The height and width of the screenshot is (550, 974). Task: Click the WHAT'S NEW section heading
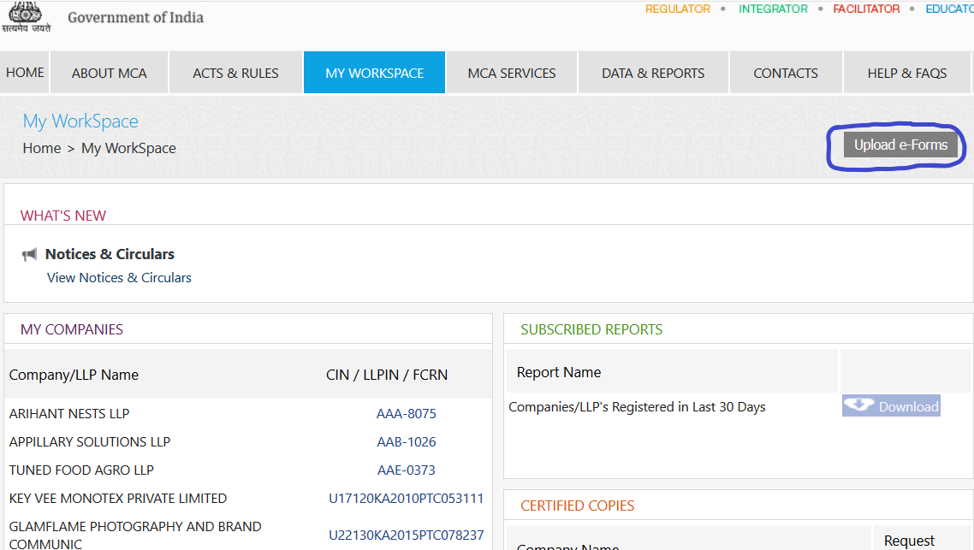62,216
